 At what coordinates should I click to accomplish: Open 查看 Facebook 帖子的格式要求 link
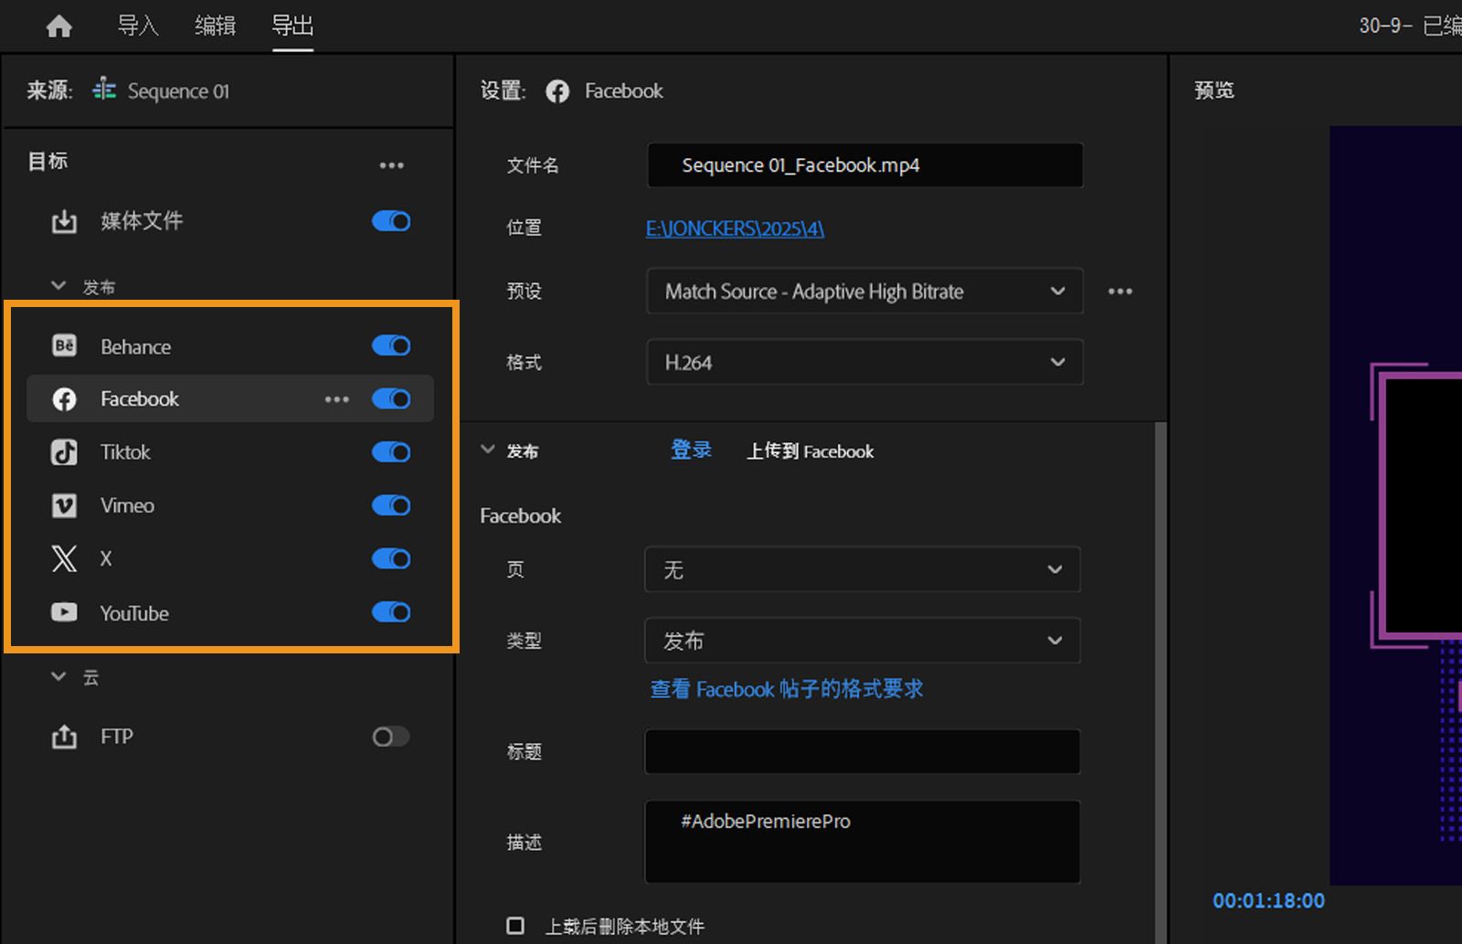pyautogui.click(x=787, y=689)
